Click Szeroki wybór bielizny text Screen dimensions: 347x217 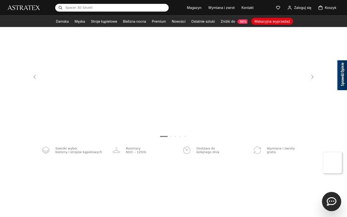79,150
